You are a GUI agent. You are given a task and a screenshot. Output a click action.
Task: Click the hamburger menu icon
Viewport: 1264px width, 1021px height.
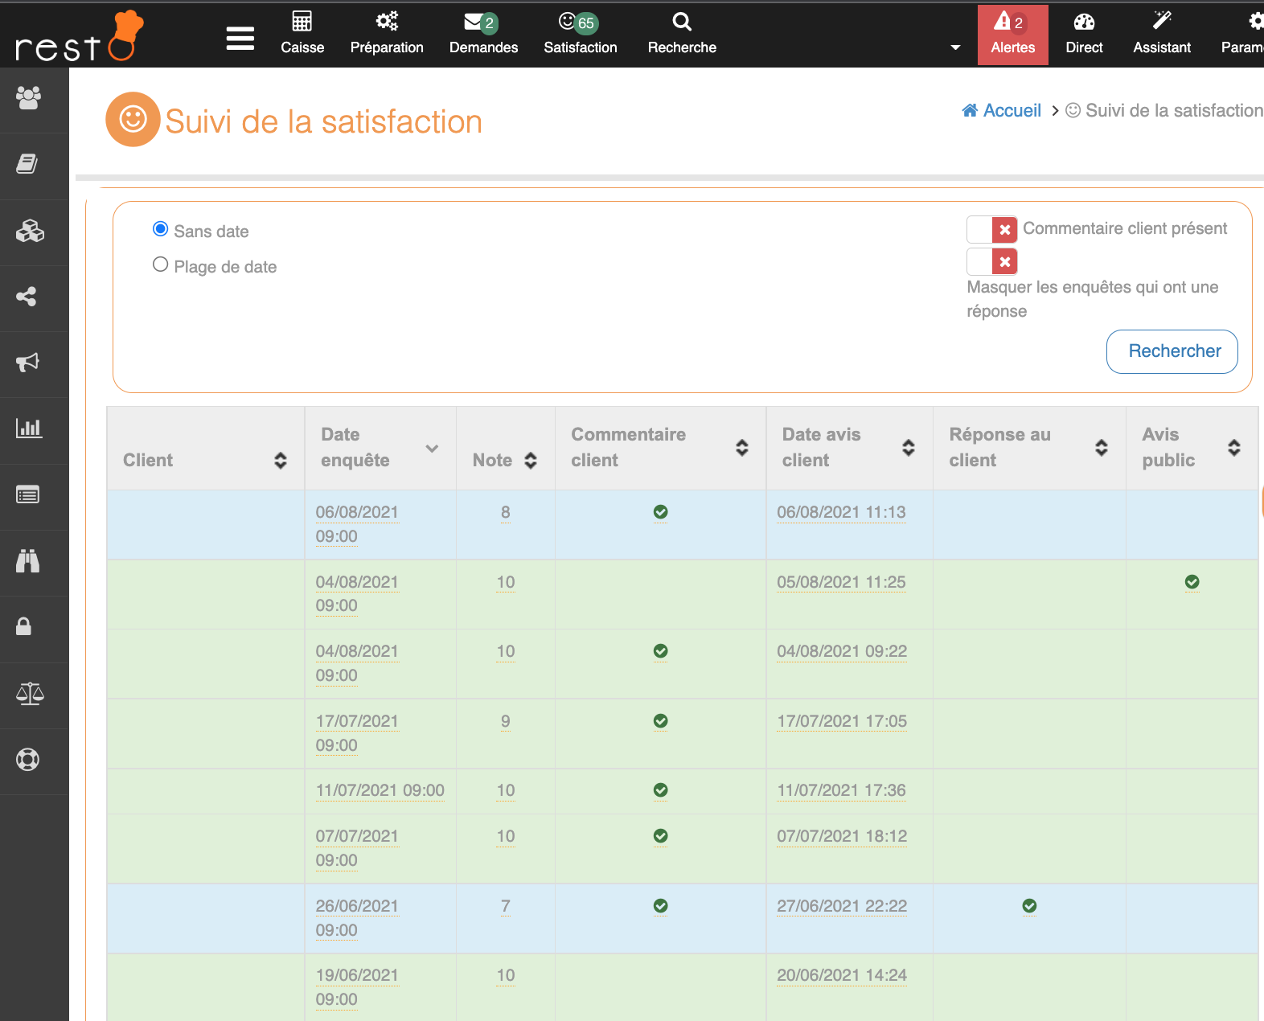(x=240, y=38)
